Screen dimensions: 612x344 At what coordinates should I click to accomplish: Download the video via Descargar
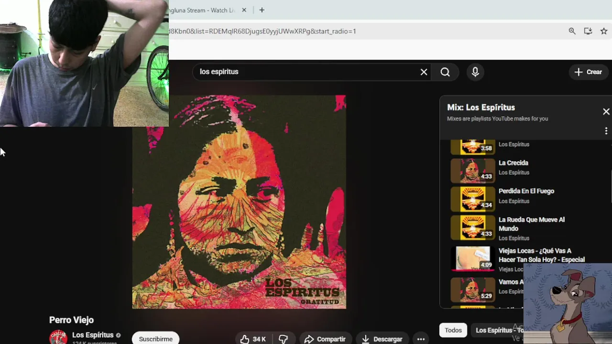(x=382, y=339)
